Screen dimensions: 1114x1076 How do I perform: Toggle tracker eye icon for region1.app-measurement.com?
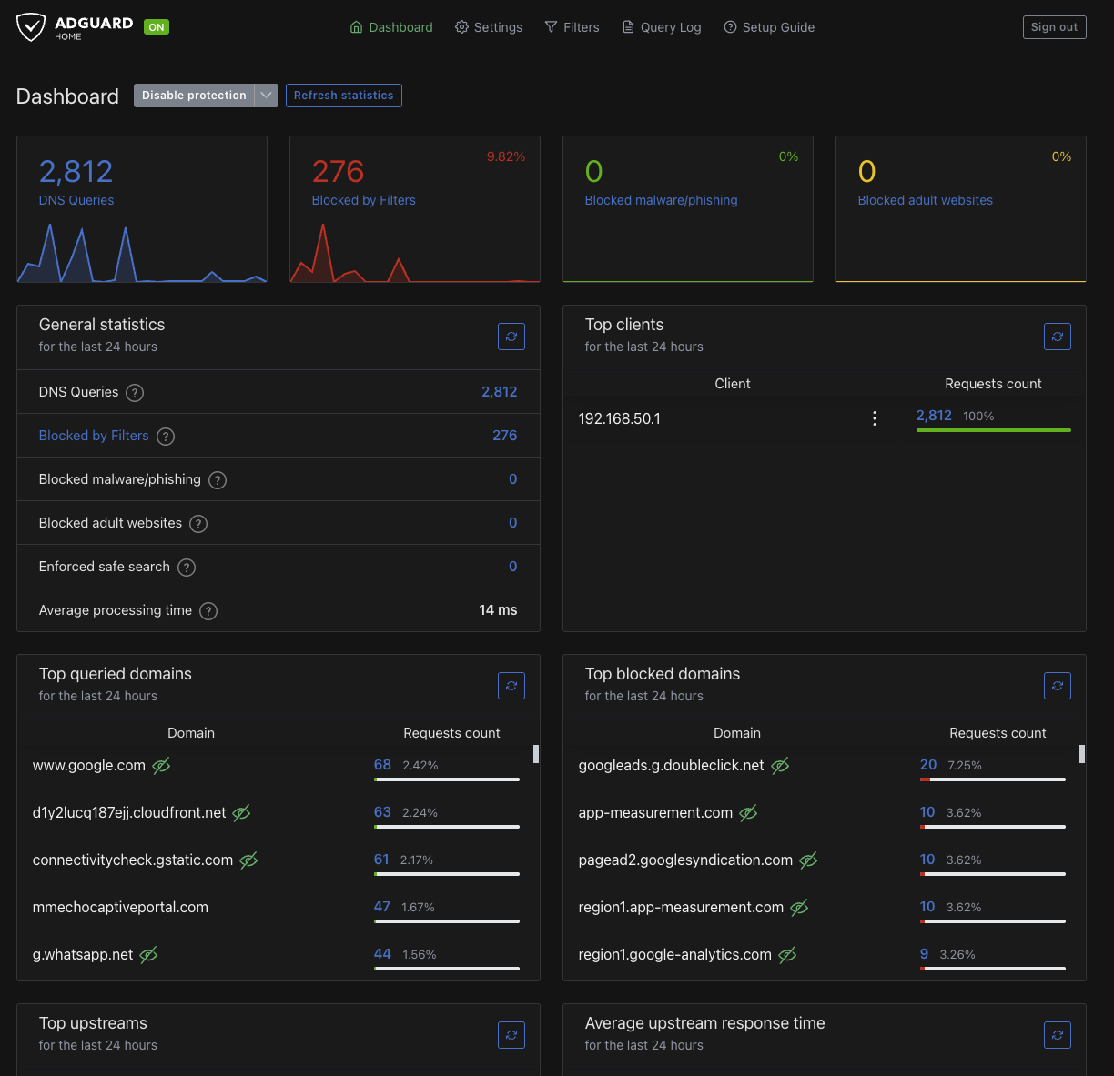(799, 908)
